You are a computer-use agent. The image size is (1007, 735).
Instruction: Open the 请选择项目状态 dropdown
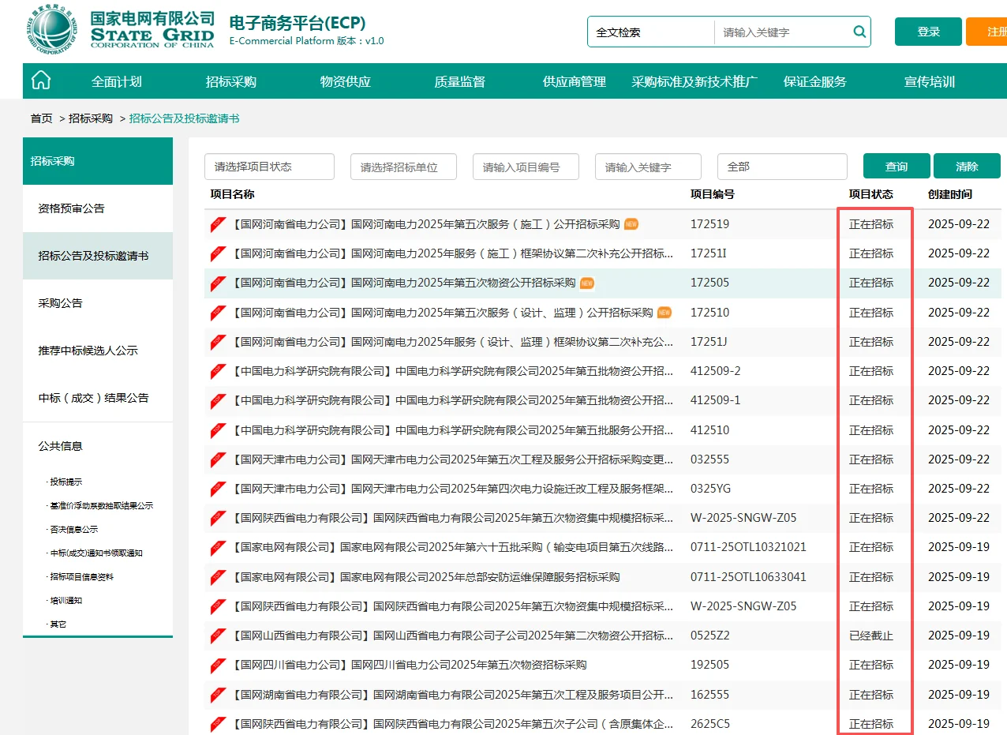(269, 167)
